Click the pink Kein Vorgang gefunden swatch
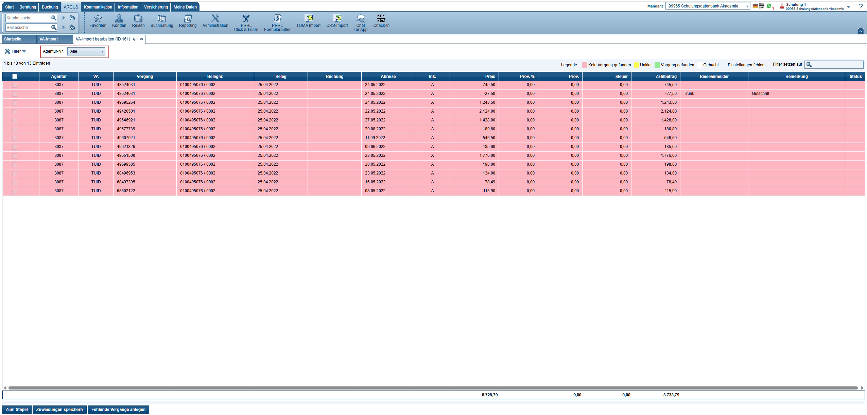The height and width of the screenshot is (415, 867). (x=585, y=65)
